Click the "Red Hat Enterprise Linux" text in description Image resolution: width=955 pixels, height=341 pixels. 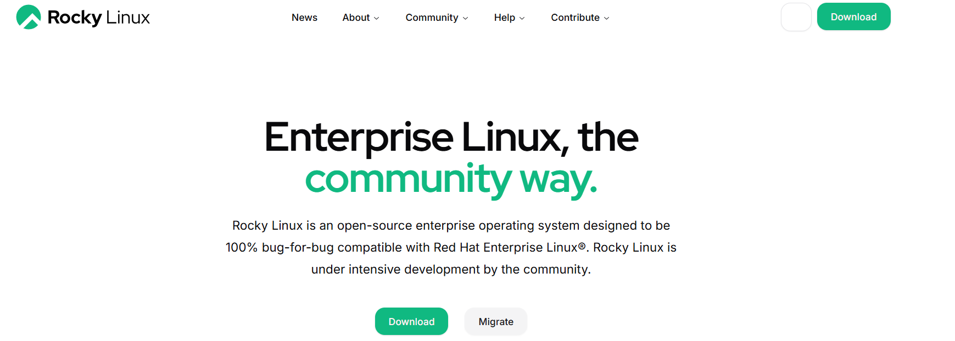point(505,248)
